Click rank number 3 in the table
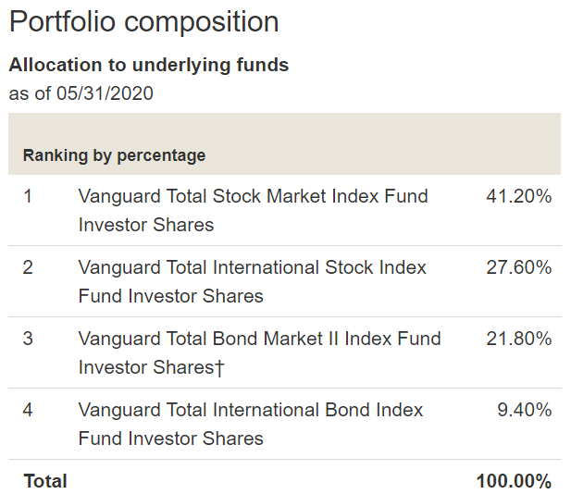 coord(28,339)
